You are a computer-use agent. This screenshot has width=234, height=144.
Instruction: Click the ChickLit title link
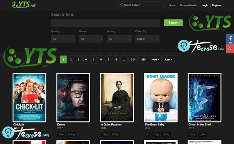[x=19, y=125]
